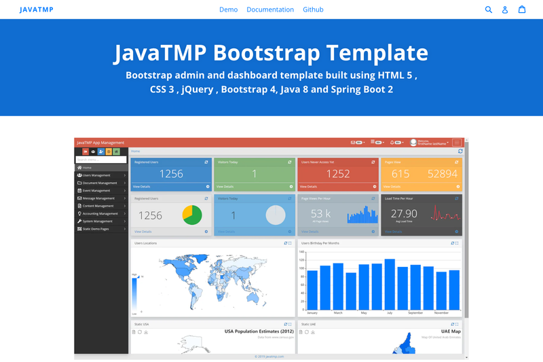Click the green pie chart in Registered Users
The height and width of the screenshot is (362, 543).
[192, 215]
